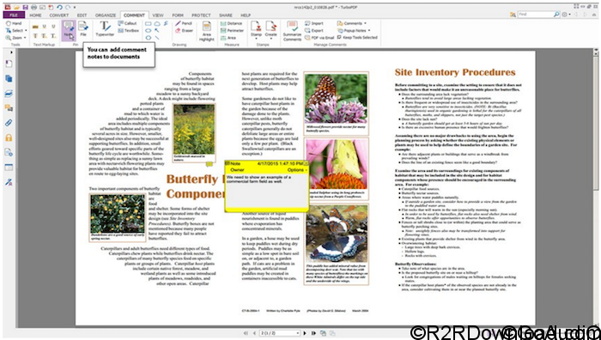Jump to last page button
The image size is (601, 340).
click(x=313, y=333)
